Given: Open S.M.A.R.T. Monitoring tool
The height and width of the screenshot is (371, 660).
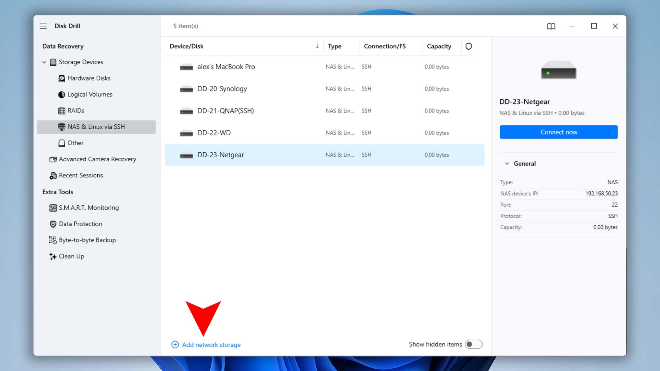Looking at the screenshot, I should [89, 207].
